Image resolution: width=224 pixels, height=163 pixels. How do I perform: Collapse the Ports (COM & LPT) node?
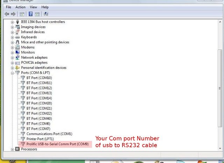click(13, 73)
